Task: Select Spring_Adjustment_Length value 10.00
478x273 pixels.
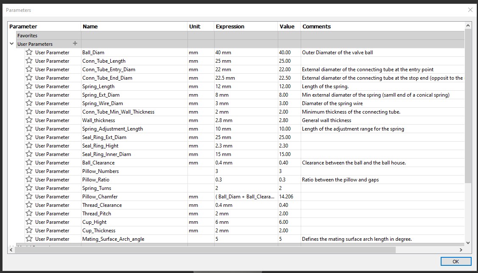Action: pos(289,128)
